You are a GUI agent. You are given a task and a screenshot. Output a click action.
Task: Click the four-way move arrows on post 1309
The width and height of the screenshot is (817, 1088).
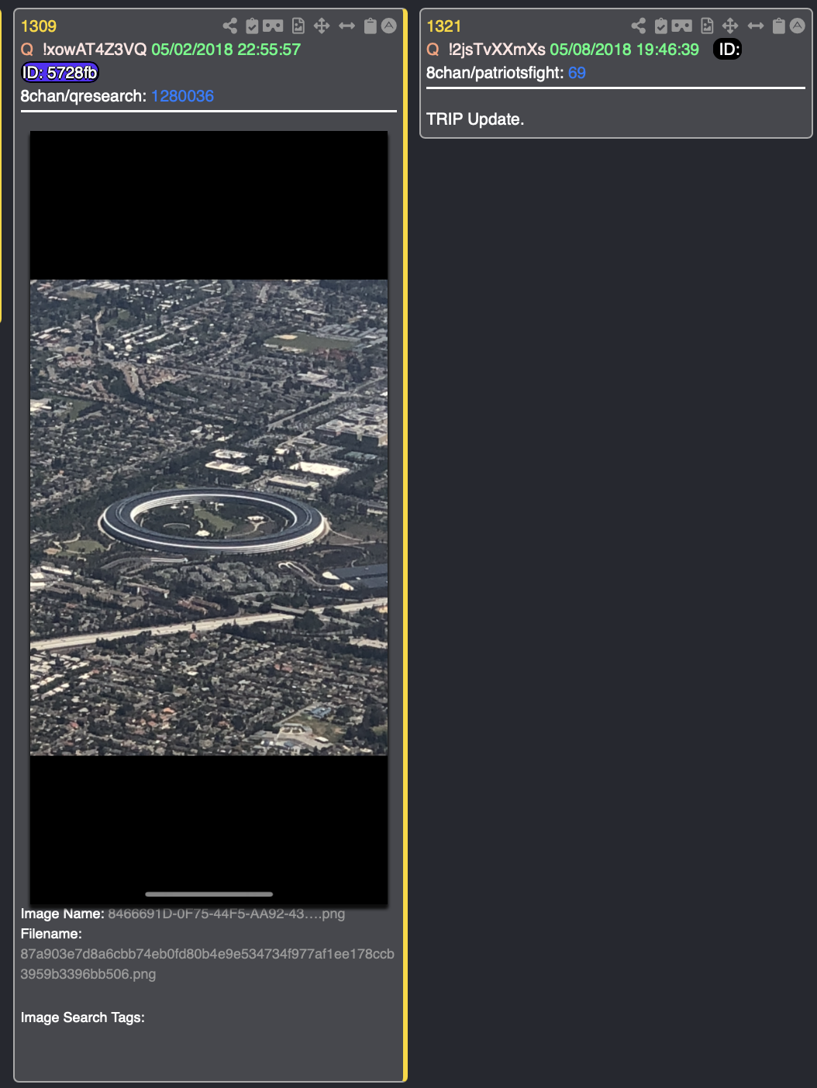(x=322, y=26)
